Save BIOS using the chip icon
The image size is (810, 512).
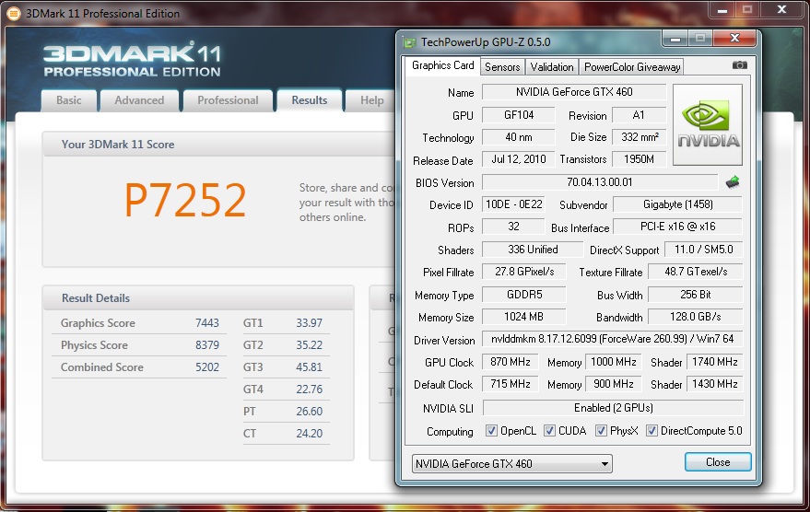[x=733, y=181]
